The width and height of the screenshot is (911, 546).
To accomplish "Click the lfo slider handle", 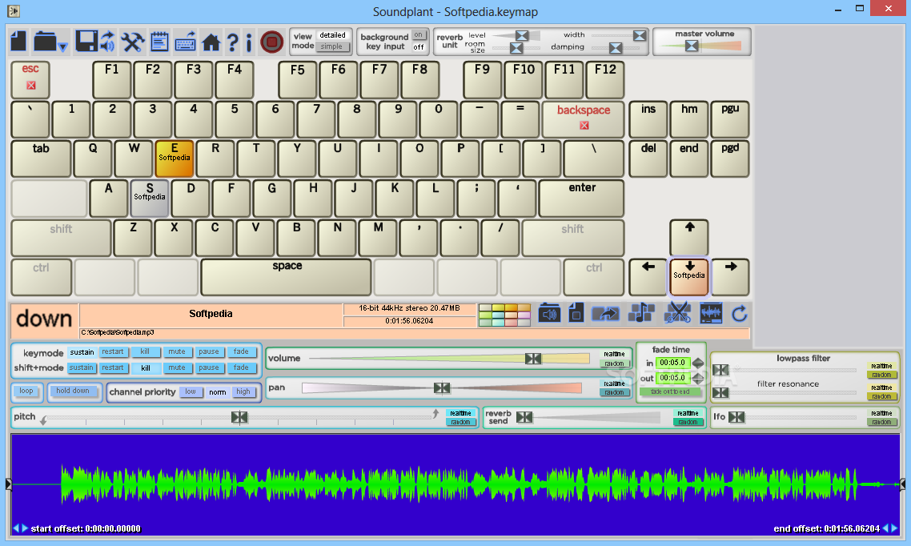I will [x=736, y=417].
